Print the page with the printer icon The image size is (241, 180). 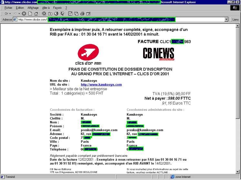point(82,14)
